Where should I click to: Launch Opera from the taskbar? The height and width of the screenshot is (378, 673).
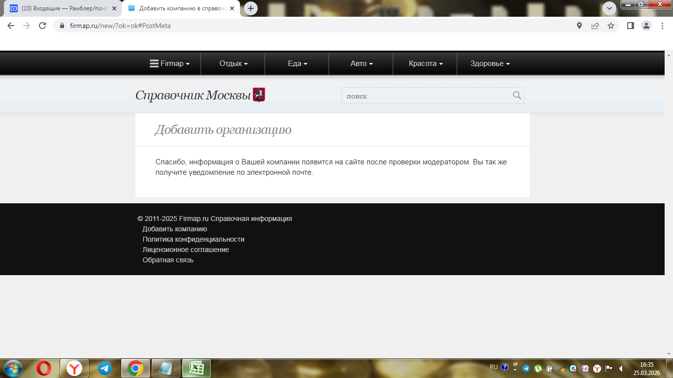[44, 368]
